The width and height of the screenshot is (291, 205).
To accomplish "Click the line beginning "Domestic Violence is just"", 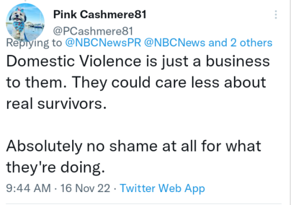I will click(x=138, y=61).
